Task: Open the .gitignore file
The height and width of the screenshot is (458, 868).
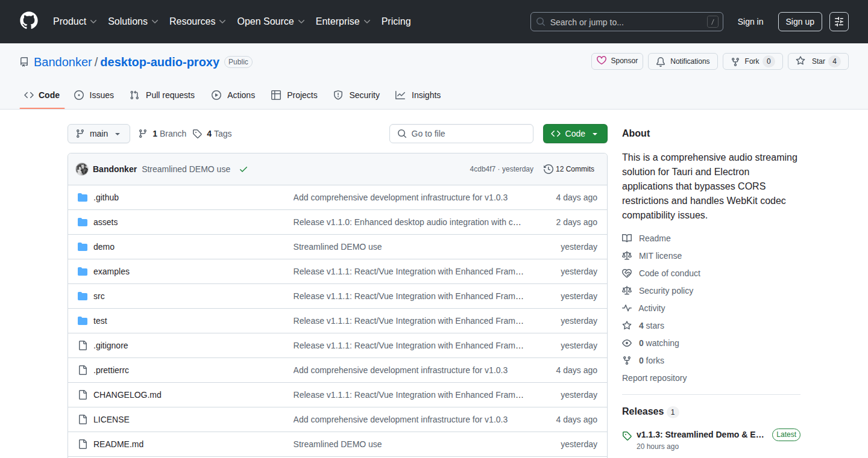Action: point(111,345)
